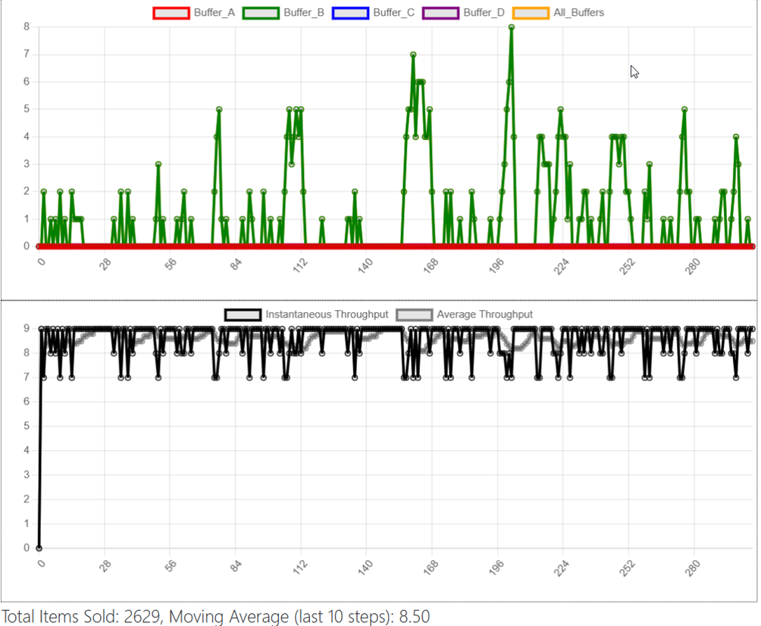The width and height of the screenshot is (761, 626).
Task: Hide the Average Throughput series swatch
Action: 414,315
